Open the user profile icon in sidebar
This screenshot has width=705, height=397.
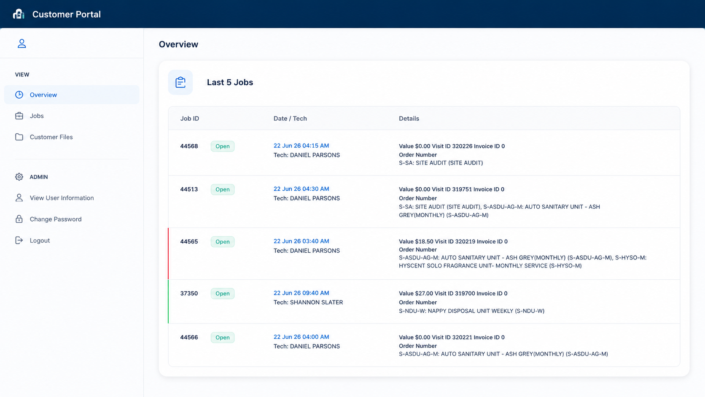(x=22, y=43)
